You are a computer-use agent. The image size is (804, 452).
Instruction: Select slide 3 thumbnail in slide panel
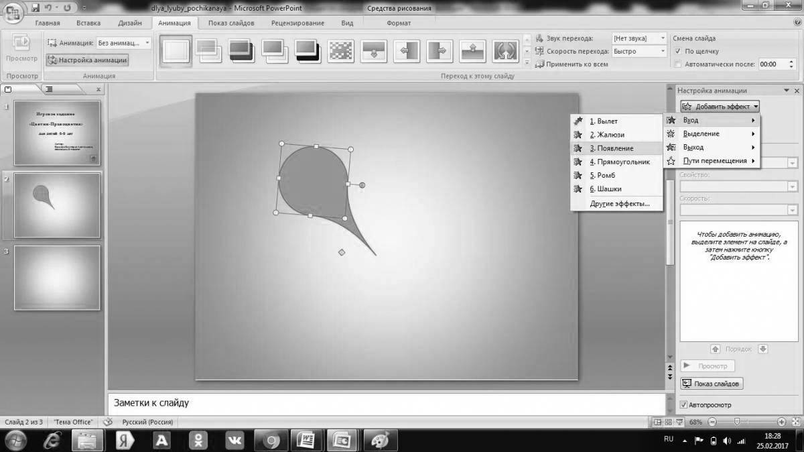click(57, 278)
